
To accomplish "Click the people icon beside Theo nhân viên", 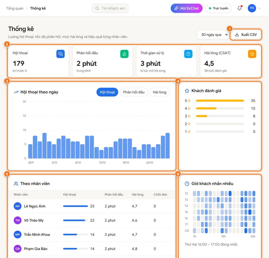I will pos(16,184).
